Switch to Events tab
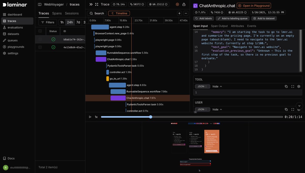This screenshot has height=173, width=305. (x=252, y=26)
